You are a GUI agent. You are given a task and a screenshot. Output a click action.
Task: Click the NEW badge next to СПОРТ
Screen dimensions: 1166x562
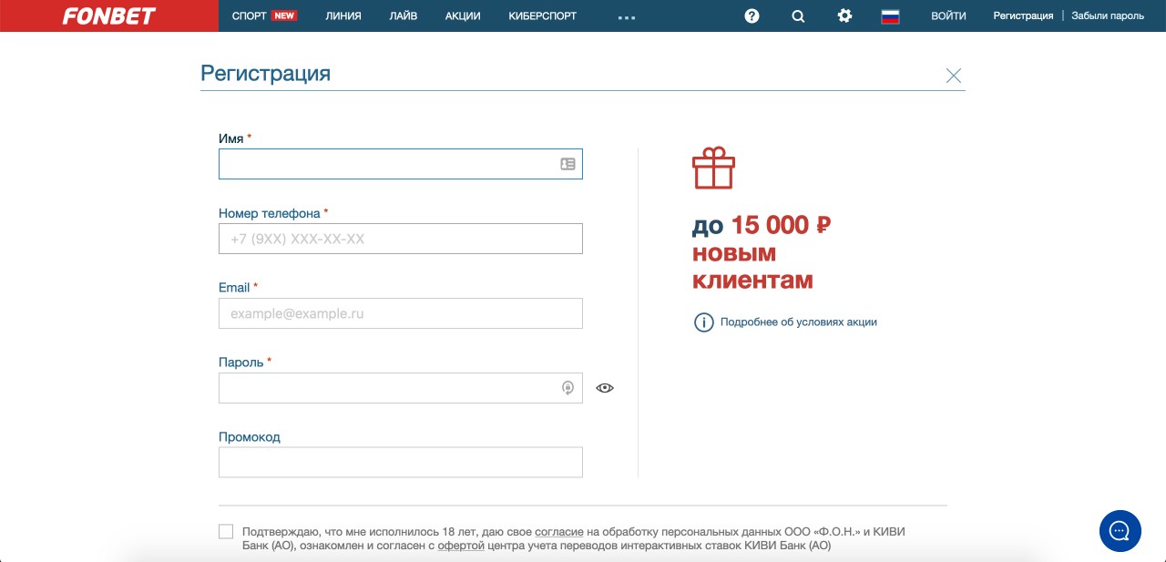[284, 15]
